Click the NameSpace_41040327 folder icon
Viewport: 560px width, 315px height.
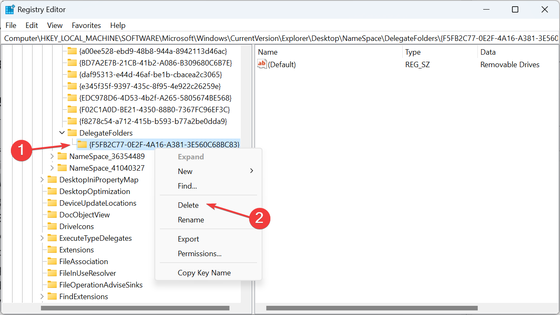62,168
